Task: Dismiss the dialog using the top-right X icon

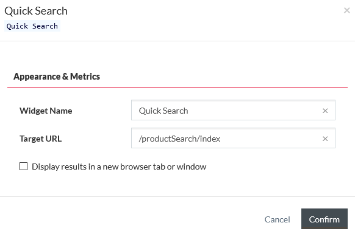Action: point(346,10)
